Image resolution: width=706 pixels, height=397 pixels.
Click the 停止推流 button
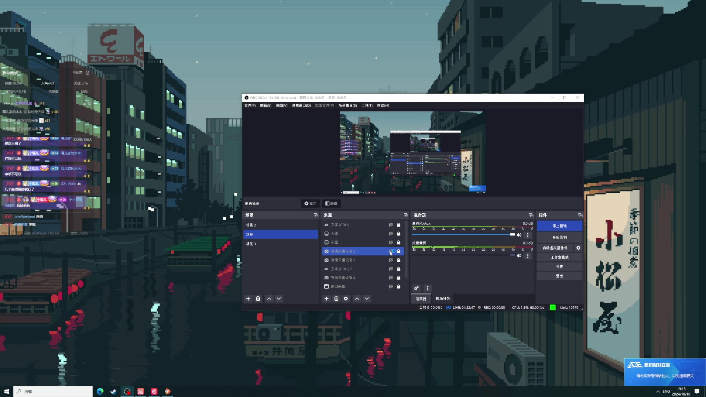[560, 226]
